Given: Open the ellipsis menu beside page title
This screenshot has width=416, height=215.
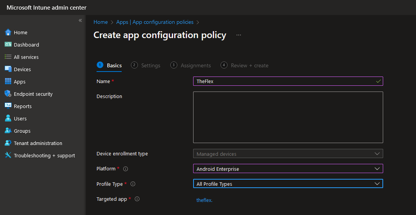Looking at the screenshot, I should click(239, 35).
